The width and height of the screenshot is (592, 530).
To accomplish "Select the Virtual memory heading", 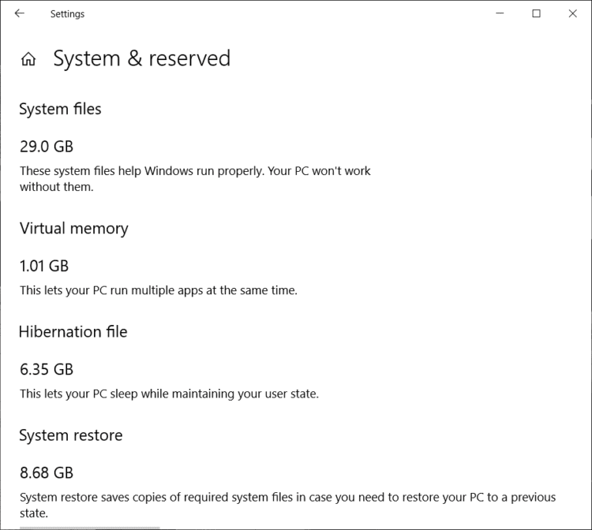I will (73, 229).
